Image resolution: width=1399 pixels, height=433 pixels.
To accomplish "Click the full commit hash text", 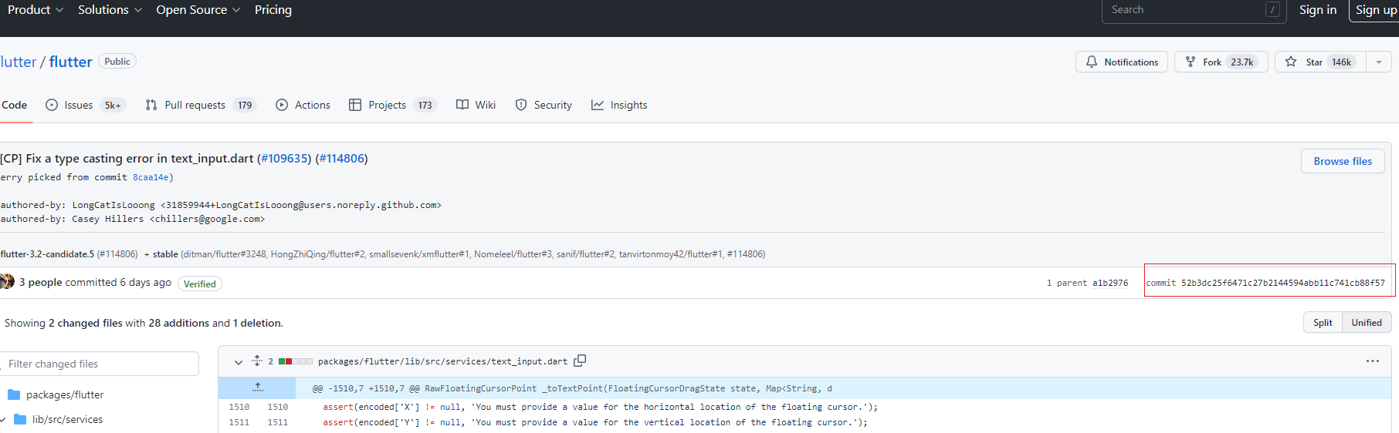I will point(1282,283).
